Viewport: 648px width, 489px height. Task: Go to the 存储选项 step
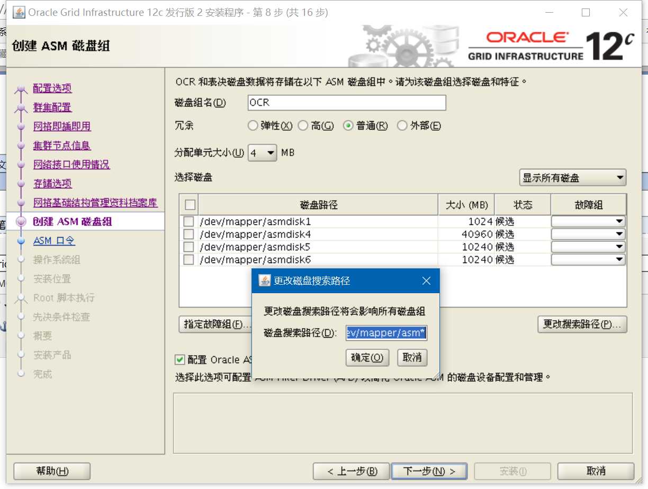click(x=52, y=184)
